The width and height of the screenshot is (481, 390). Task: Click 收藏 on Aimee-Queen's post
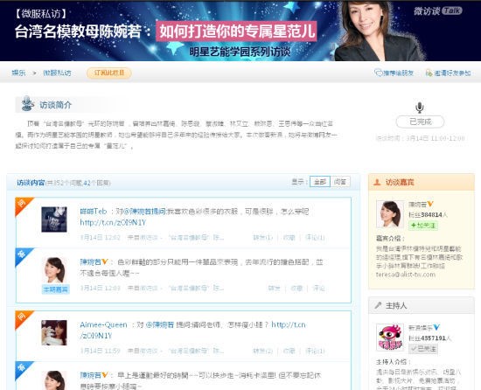[289, 351]
